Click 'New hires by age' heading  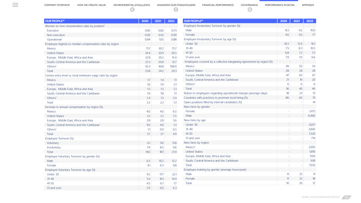[x=194, y=120]
